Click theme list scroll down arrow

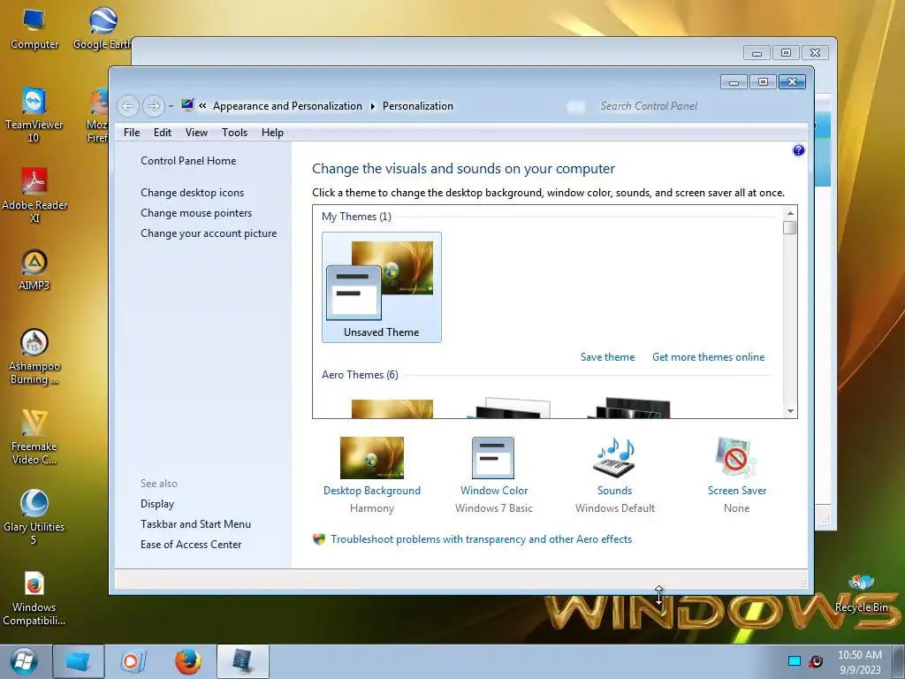pos(790,411)
